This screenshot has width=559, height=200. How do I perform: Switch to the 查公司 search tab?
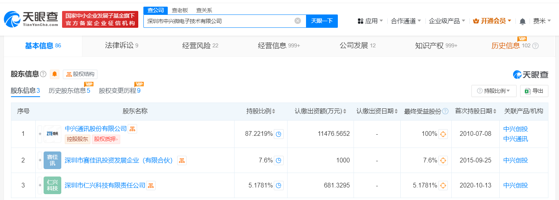click(156, 10)
